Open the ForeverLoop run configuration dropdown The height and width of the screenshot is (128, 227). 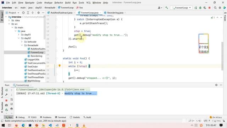tap(181, 8)
